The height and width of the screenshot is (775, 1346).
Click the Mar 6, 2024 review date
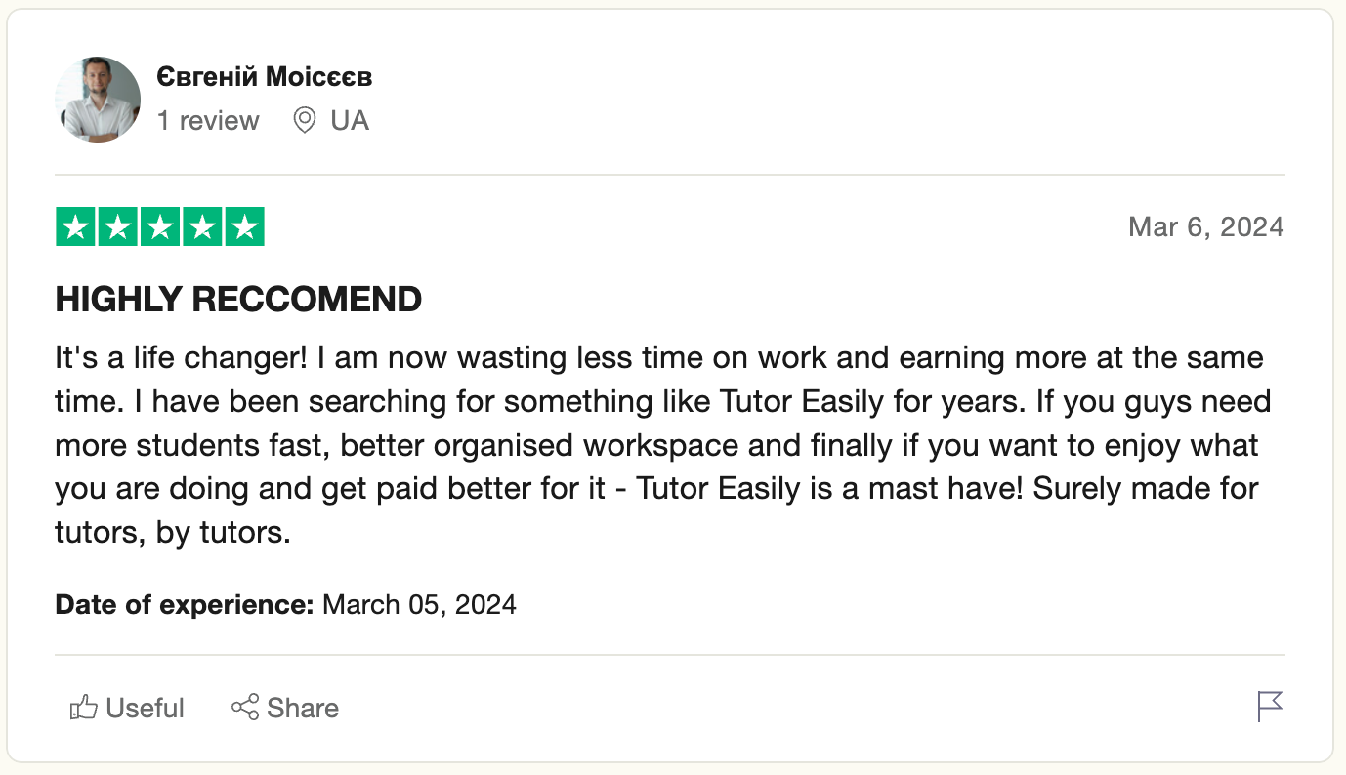point(1205,227)
